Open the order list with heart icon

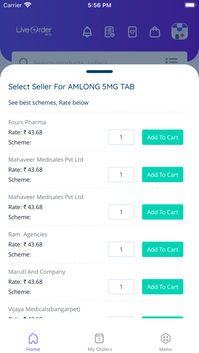[110, 32]
